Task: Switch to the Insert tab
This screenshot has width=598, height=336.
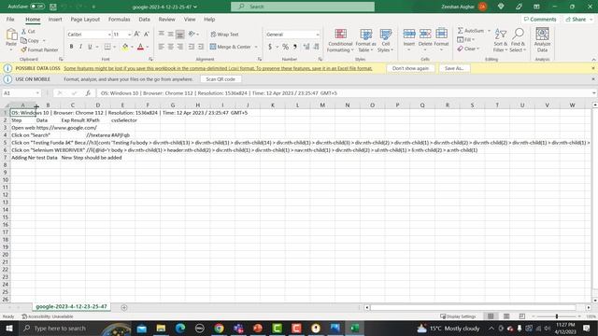Action: pyautogui.click(x=55, y=20)
